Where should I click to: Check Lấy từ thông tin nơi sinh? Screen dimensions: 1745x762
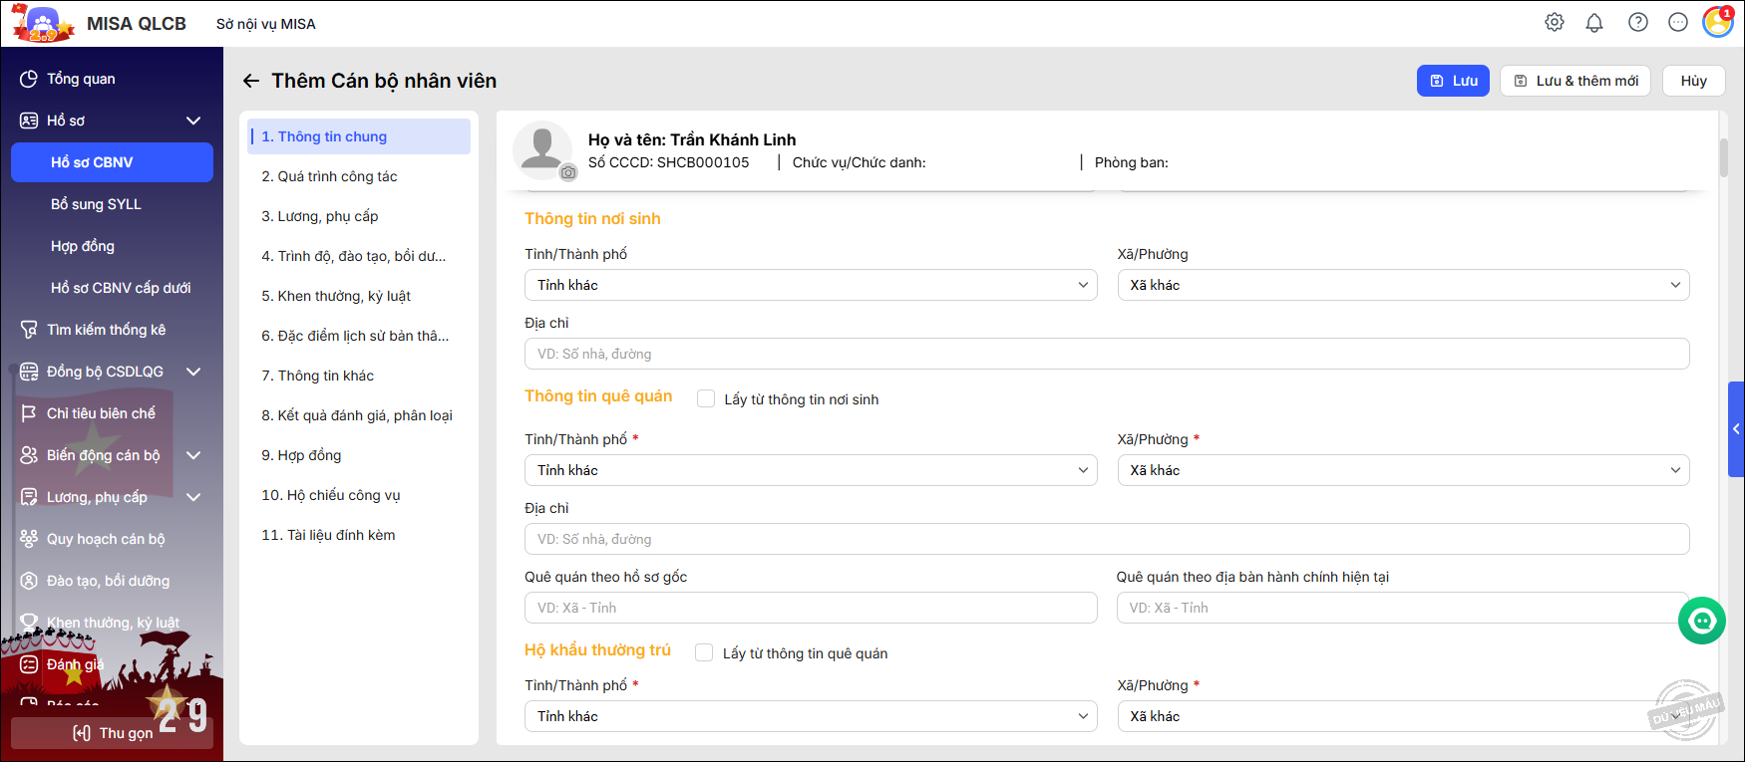(706, 399)
